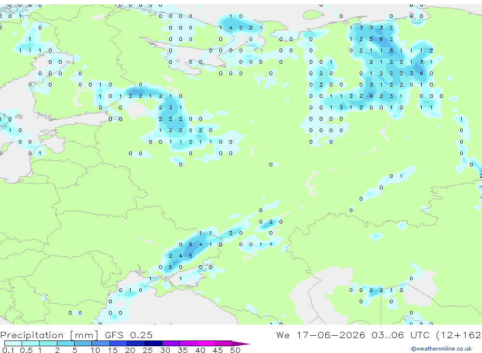Image resolution: width=482 pixels, height=353 pixels.
Task: Click the '10' legend scale label
Action: tap(95, 350)
